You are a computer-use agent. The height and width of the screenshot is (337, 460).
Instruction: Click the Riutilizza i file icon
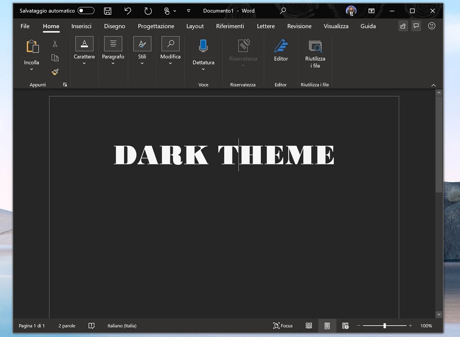[x=315, y=47]
